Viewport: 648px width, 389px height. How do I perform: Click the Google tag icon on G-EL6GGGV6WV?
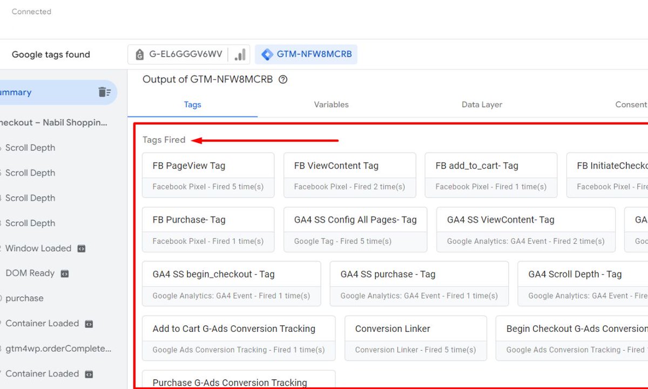click(x=140, y=54)
